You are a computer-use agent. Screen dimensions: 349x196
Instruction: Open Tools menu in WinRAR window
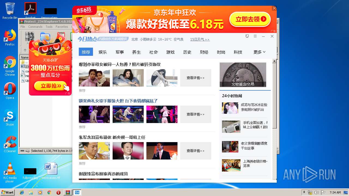(x=49, y=27)
